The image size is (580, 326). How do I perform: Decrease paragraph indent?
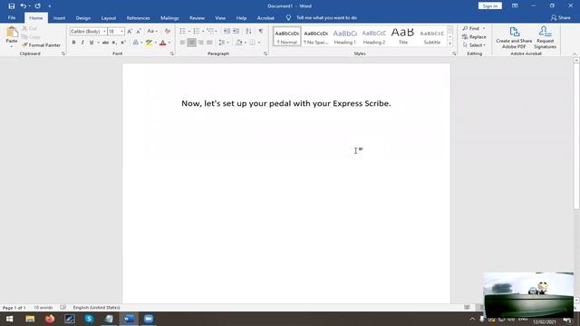tap(227, 32)
